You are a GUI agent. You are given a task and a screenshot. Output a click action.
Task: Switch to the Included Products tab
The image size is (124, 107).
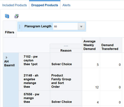15,5
